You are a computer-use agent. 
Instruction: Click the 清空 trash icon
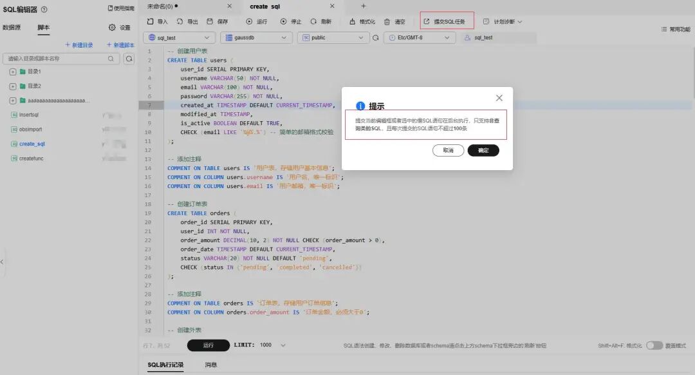coord(387,21)
